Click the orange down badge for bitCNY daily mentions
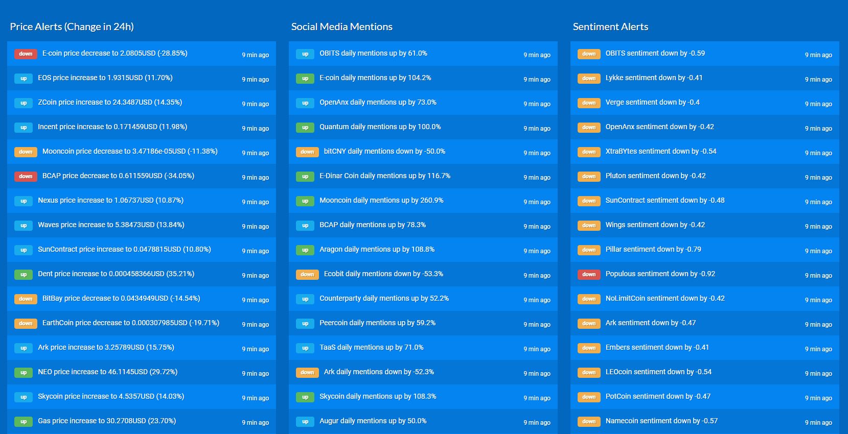The width and height of the screenshot is (848, 434). pos(307,152)
